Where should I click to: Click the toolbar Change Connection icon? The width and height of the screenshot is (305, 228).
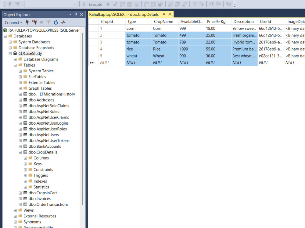(x=17, y=4)
